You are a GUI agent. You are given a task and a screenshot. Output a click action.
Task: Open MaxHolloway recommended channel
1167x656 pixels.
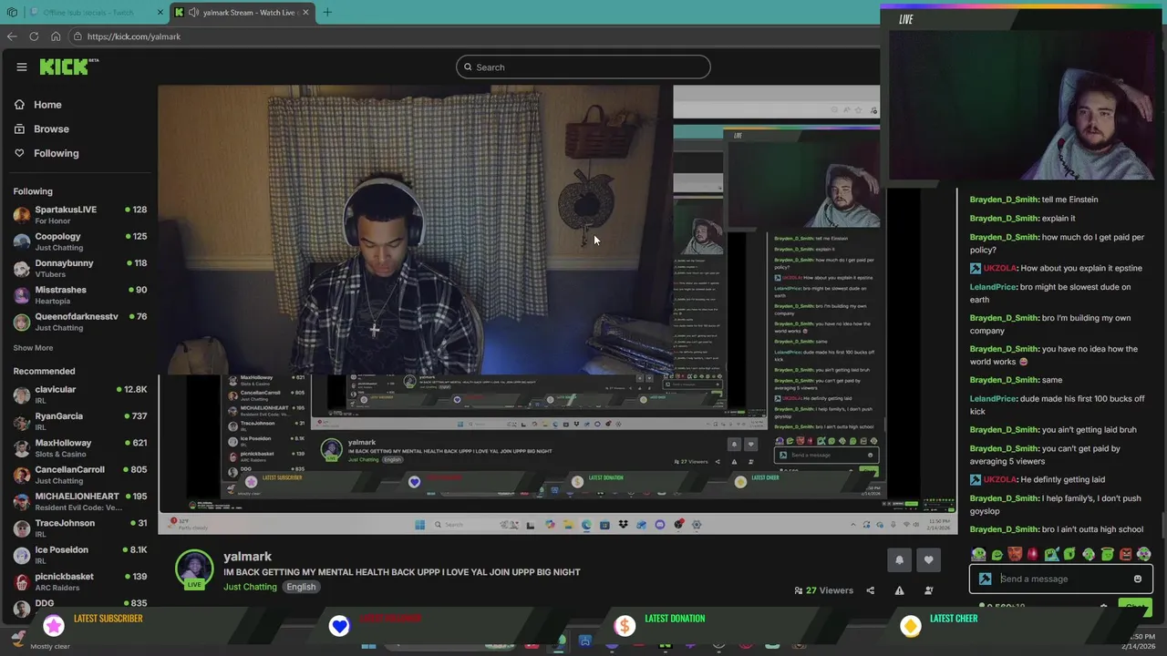(x=80, y=447)
